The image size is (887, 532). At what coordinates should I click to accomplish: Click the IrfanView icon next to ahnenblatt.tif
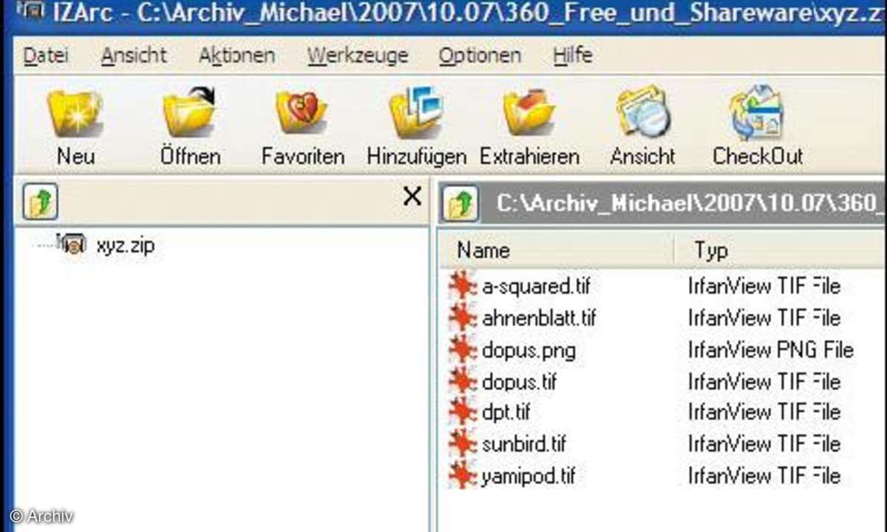463,318
